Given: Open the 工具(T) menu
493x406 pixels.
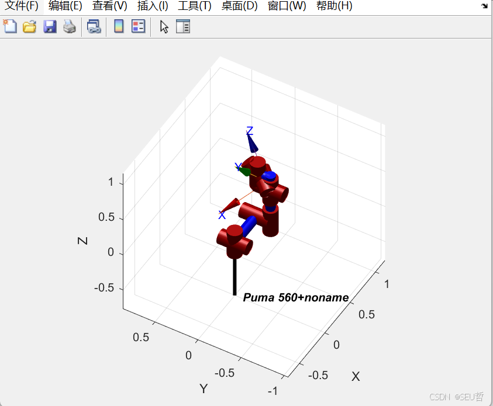Looking at the screenshot, I should pos(194,6).
